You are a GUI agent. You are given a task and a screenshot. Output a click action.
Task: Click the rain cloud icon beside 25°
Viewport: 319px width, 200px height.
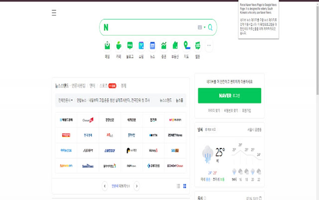coord(208,154)
